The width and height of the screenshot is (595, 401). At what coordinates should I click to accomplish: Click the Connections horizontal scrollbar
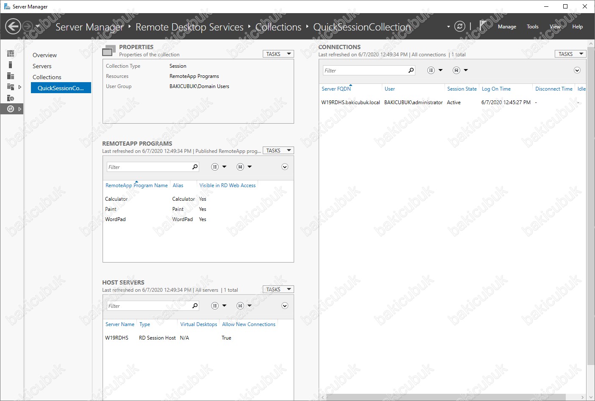(445, 397)
